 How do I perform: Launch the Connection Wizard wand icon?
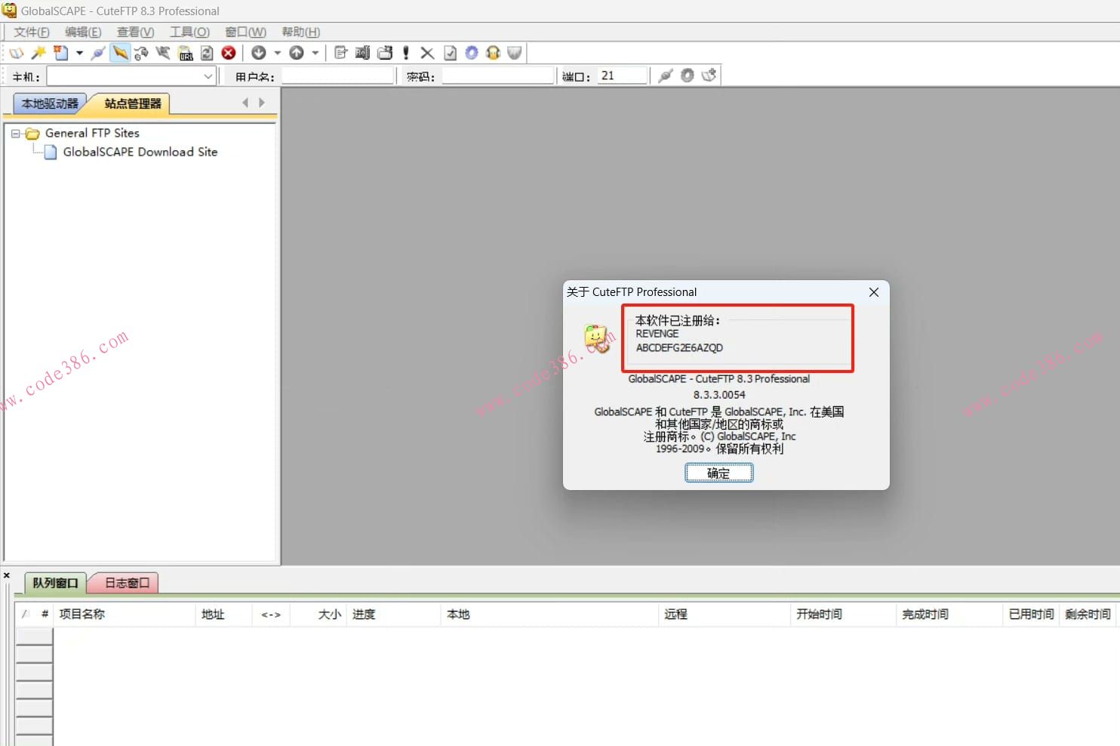click(x=38, y=53)
